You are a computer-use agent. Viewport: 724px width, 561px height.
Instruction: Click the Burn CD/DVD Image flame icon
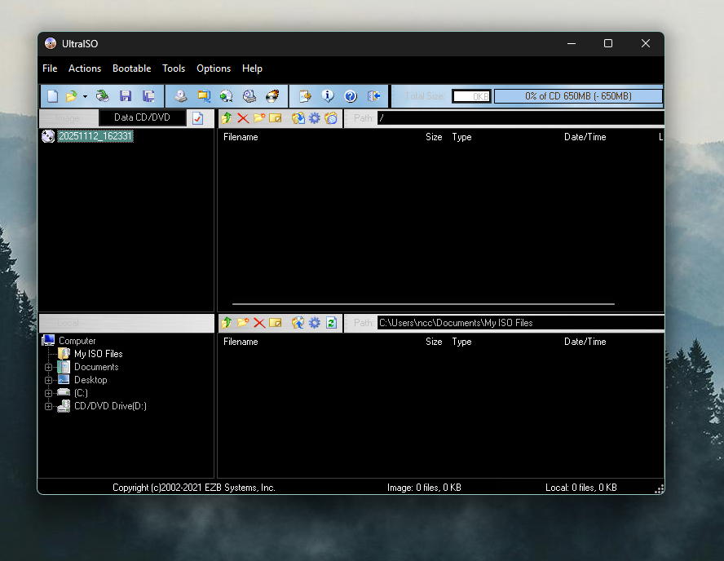(x=272, y=96)
